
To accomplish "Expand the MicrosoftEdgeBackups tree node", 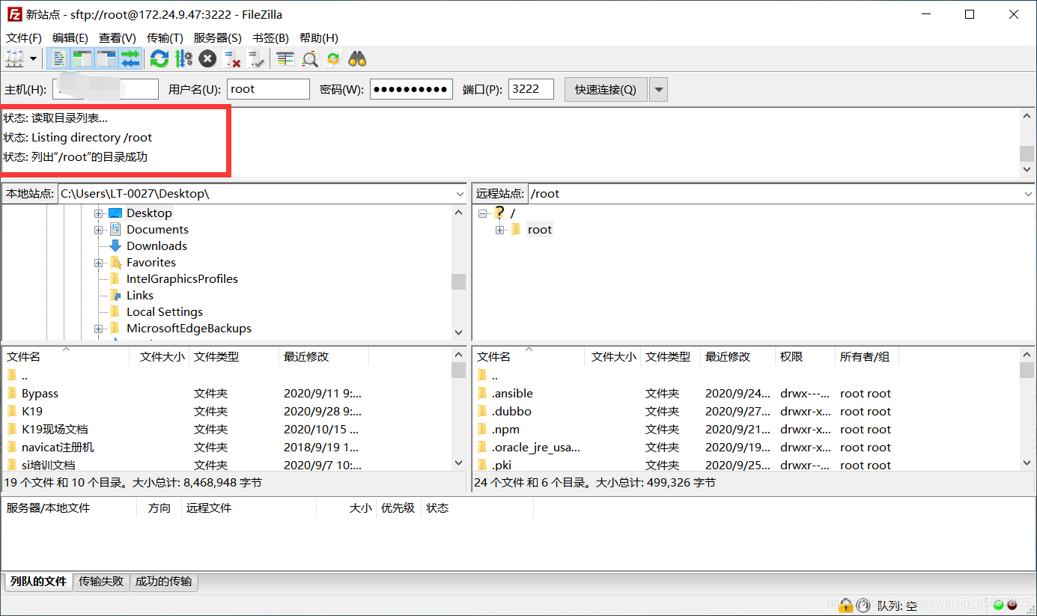I will pyautogui.click(x=98, y=329).
